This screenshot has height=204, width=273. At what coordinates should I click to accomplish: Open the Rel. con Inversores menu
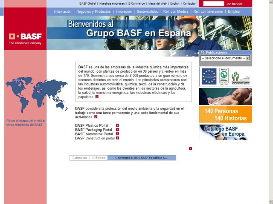(x=208, y=11)
